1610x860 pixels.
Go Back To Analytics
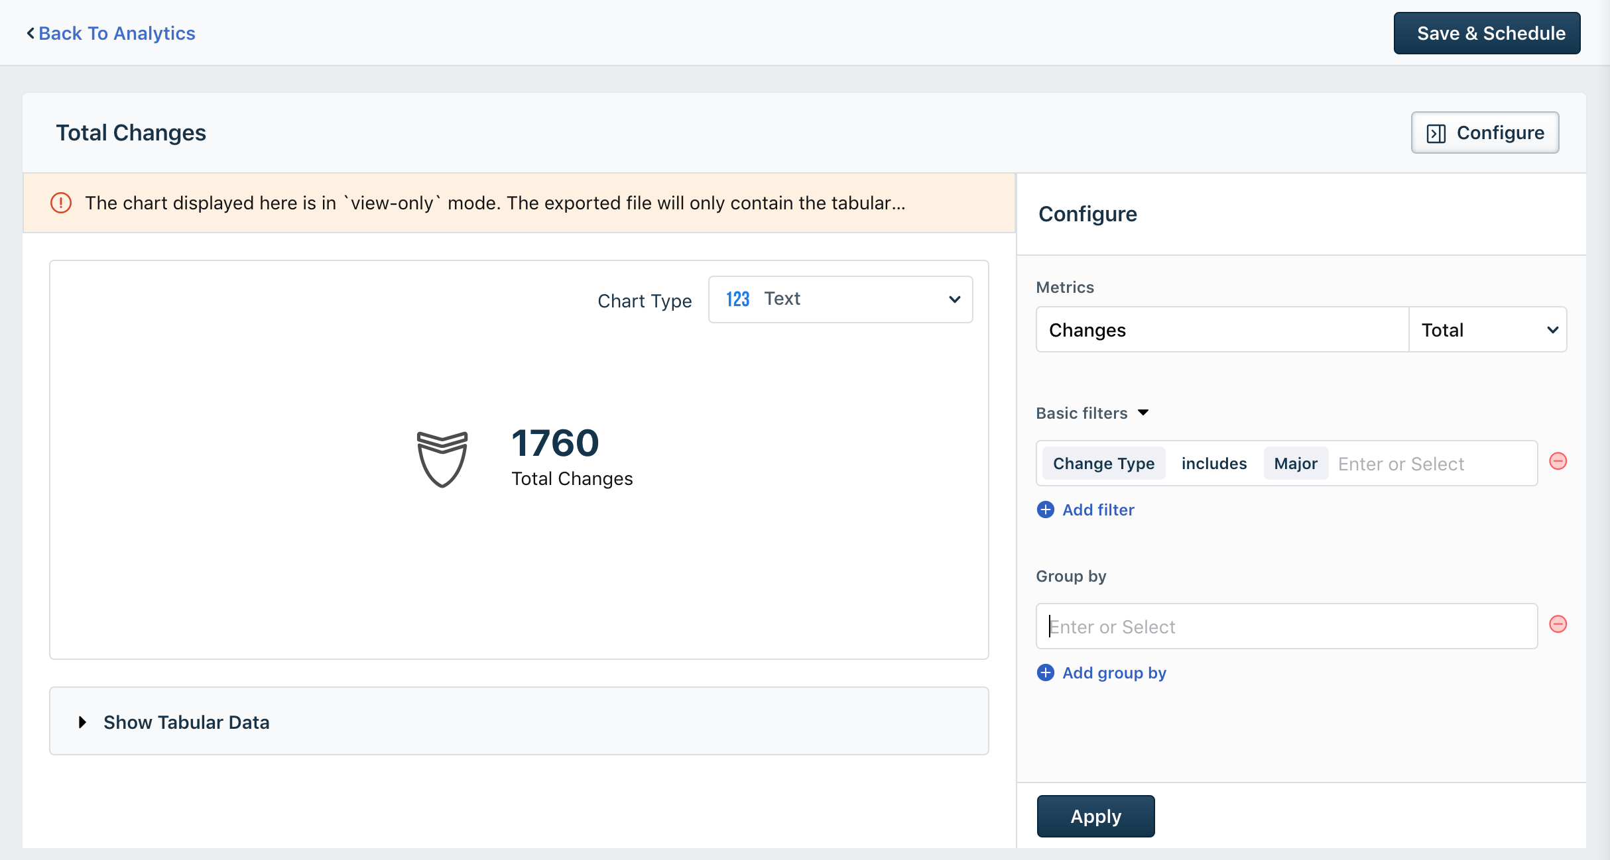coord(117,33)
